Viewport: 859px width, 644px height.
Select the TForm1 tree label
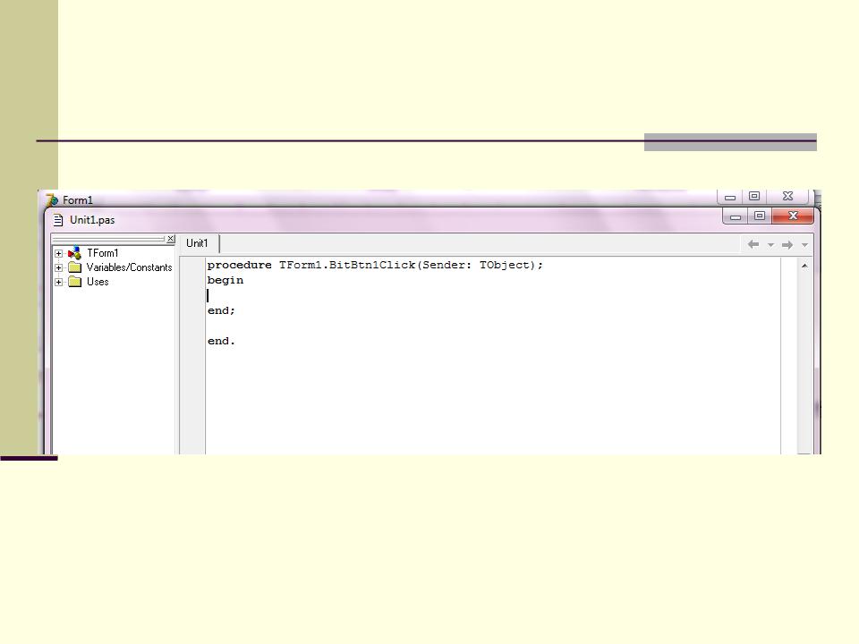point(102,253)
